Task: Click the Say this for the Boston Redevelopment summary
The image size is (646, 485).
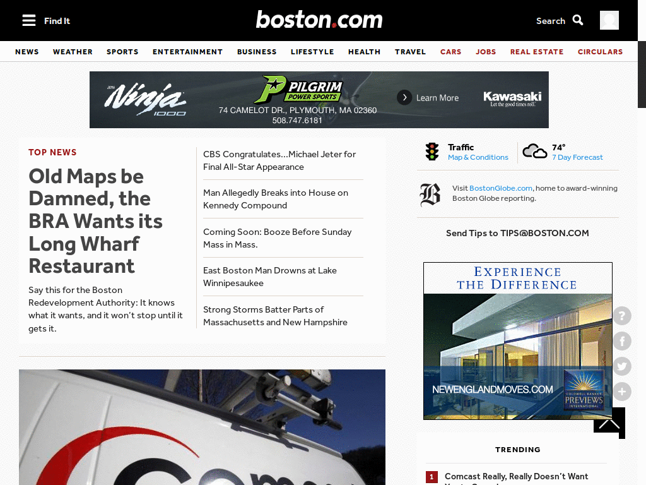Action: pyautogui.click(x=105, y=309)
